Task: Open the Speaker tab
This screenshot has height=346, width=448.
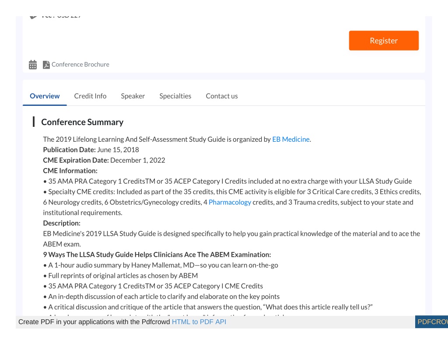Action: (133, 96)
